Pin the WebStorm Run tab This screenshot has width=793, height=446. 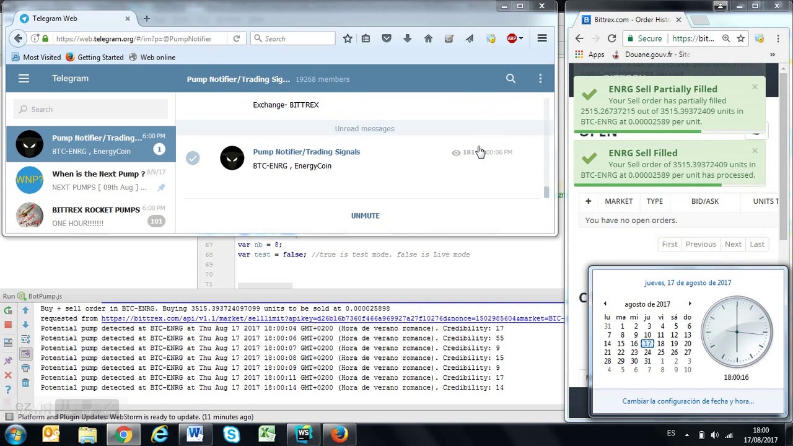pos(8,361)
